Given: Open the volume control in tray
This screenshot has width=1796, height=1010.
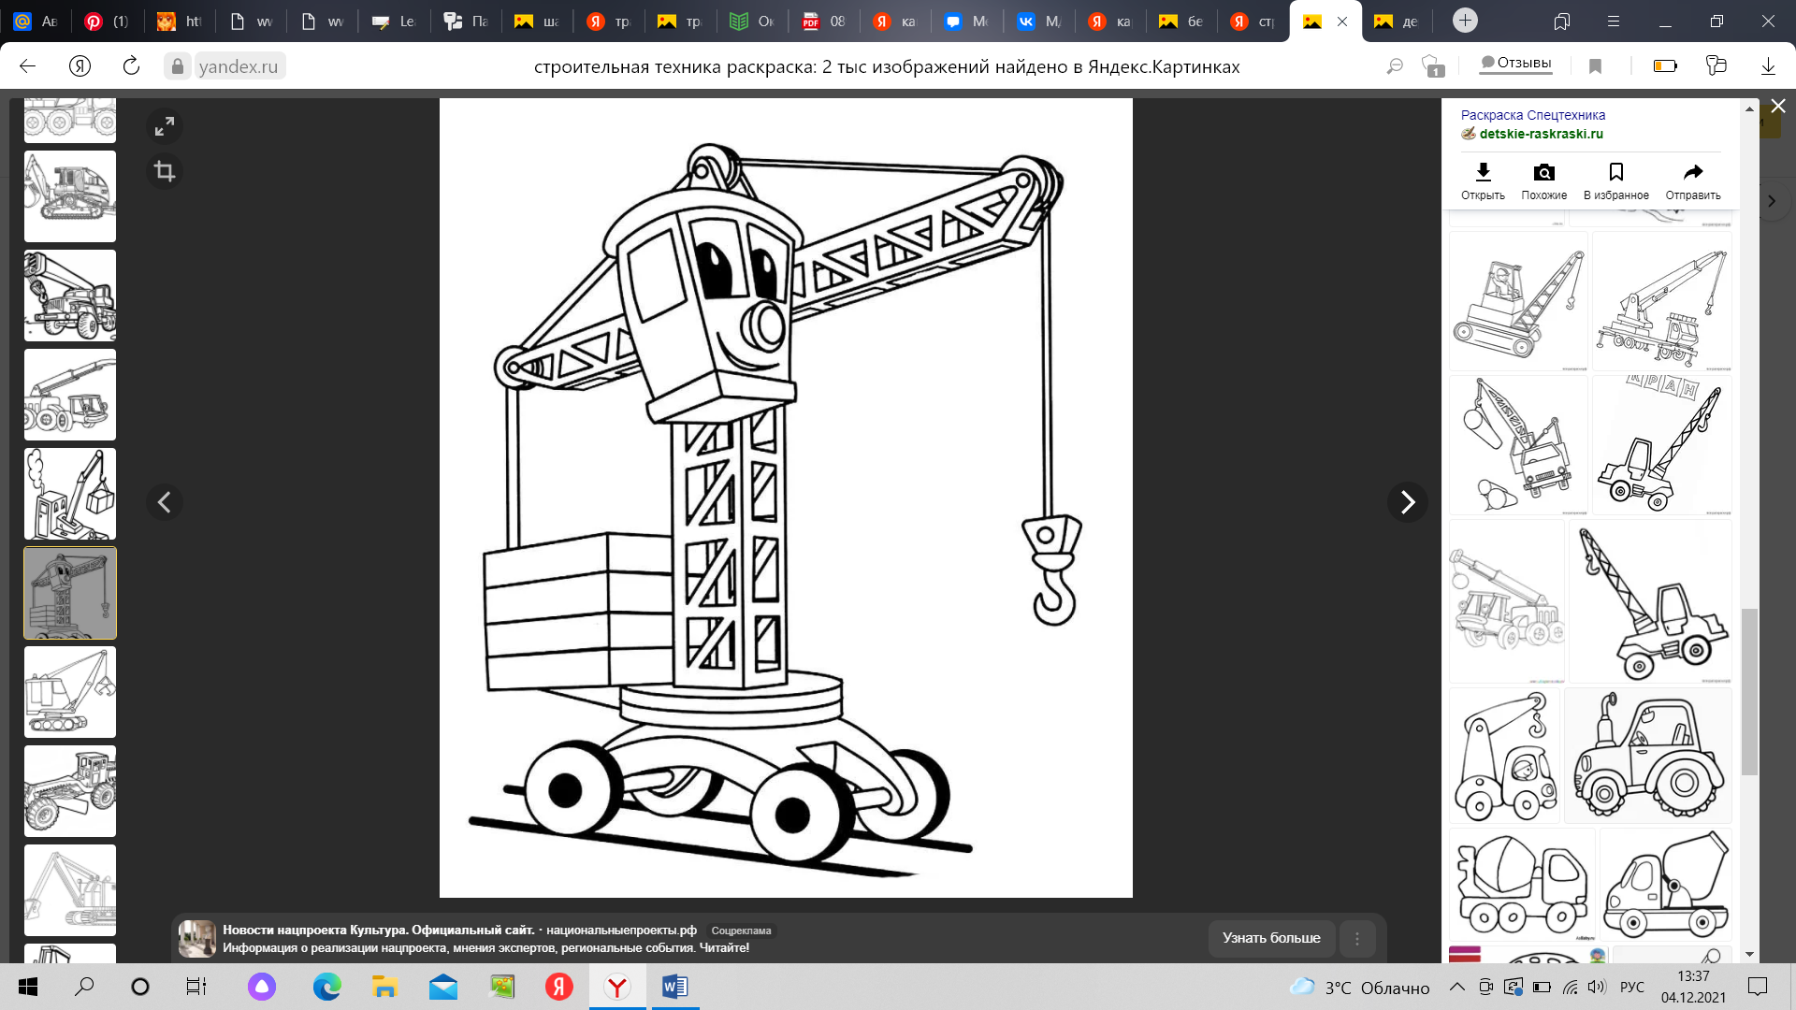Looking at the screenshot, I should (x=1597, y=987).
